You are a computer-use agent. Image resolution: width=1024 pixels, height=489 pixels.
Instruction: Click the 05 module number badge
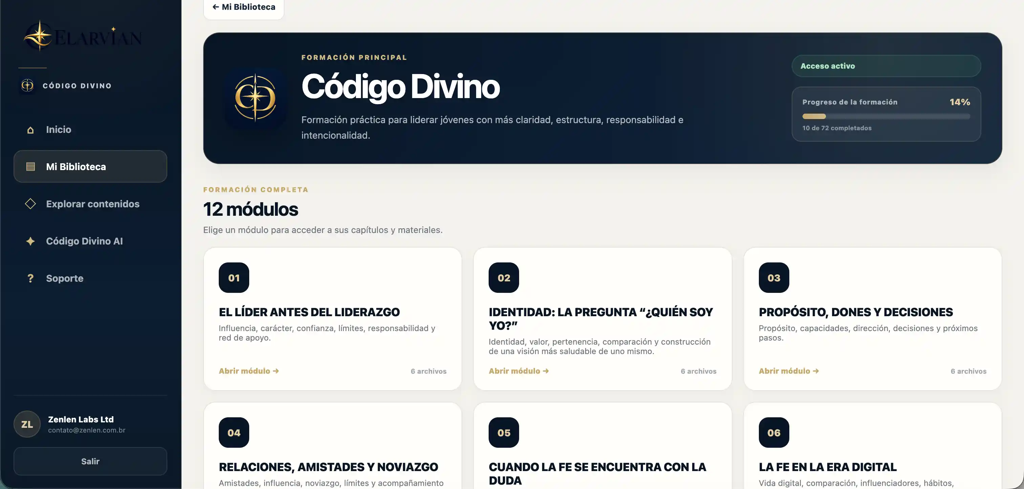pos(504,432)
